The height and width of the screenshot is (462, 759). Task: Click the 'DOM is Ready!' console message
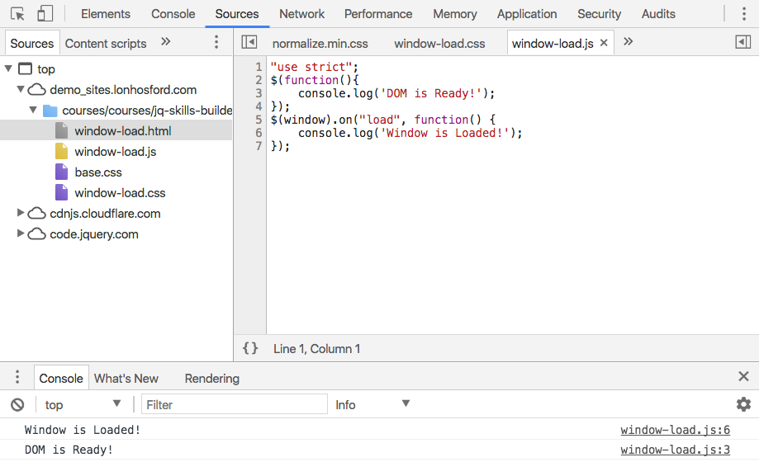pyautogui.click(x=69, y=450)
